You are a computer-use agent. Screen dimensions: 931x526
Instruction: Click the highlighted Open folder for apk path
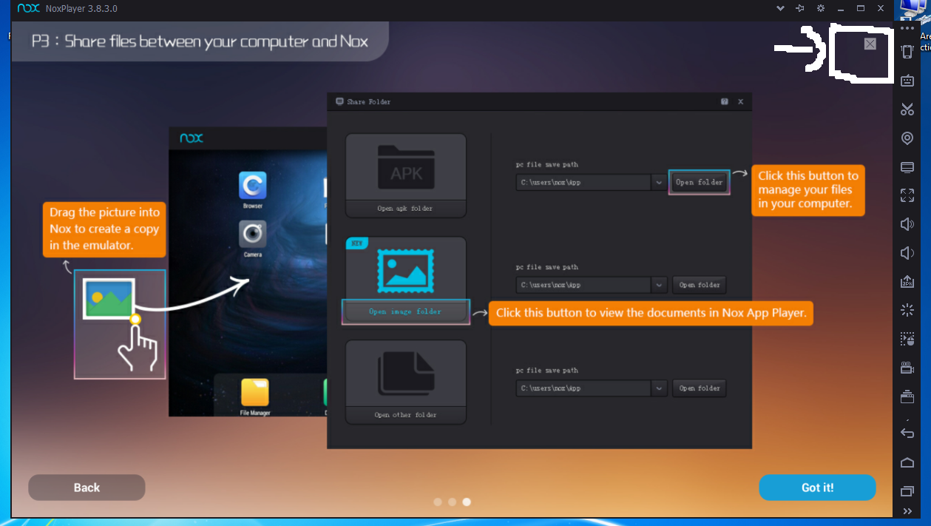tap(699, 182)
